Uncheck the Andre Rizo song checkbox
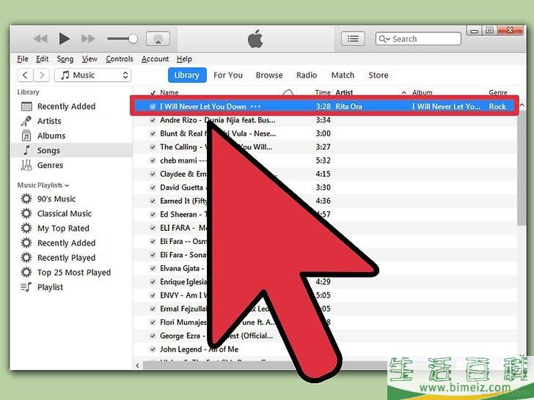This screenshot has height=400, width=534. 153,120
